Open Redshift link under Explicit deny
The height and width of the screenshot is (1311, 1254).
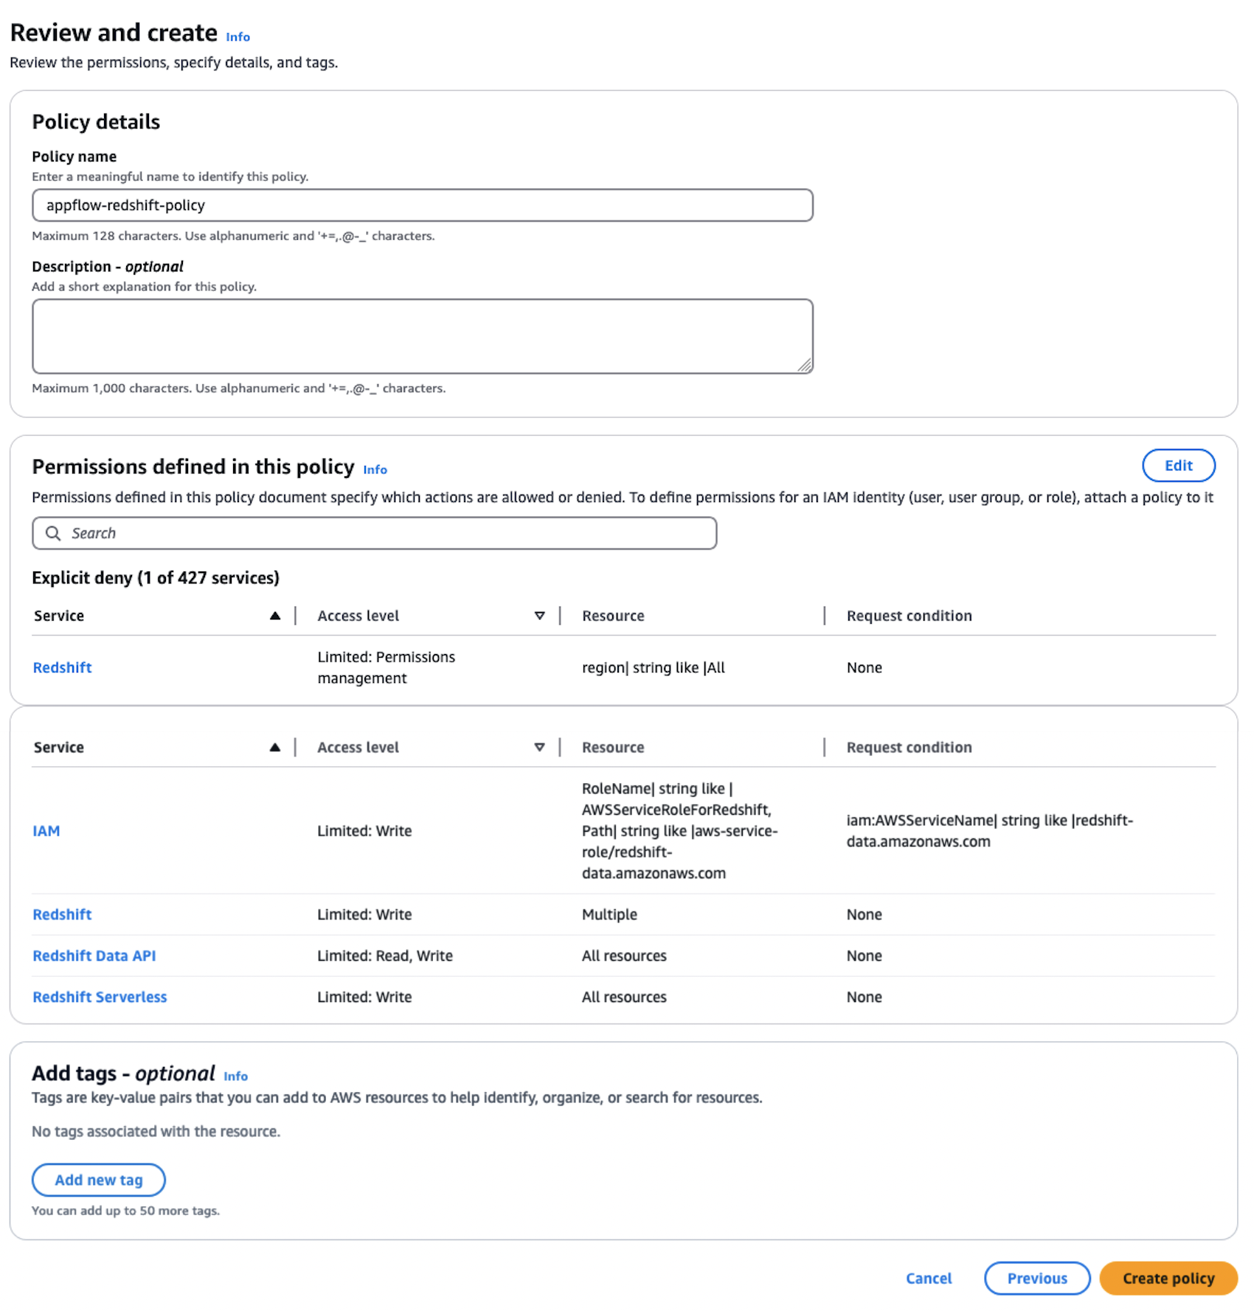coord(62,667)
